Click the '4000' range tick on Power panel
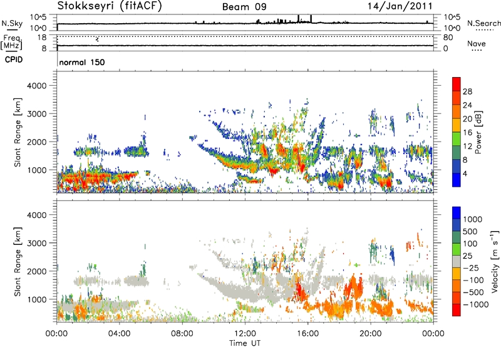This screenshot has width=501, height=347. (36, 86)
